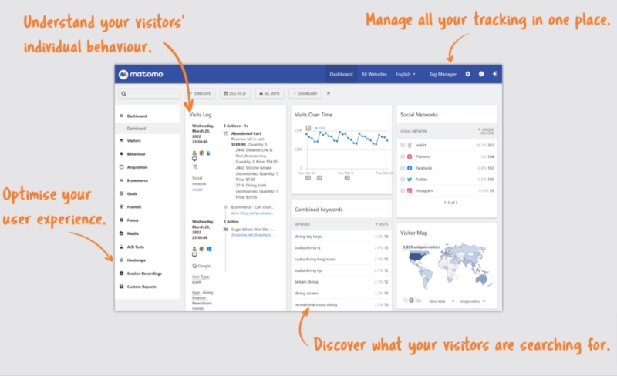Go to All Websites

coord(374,74)
